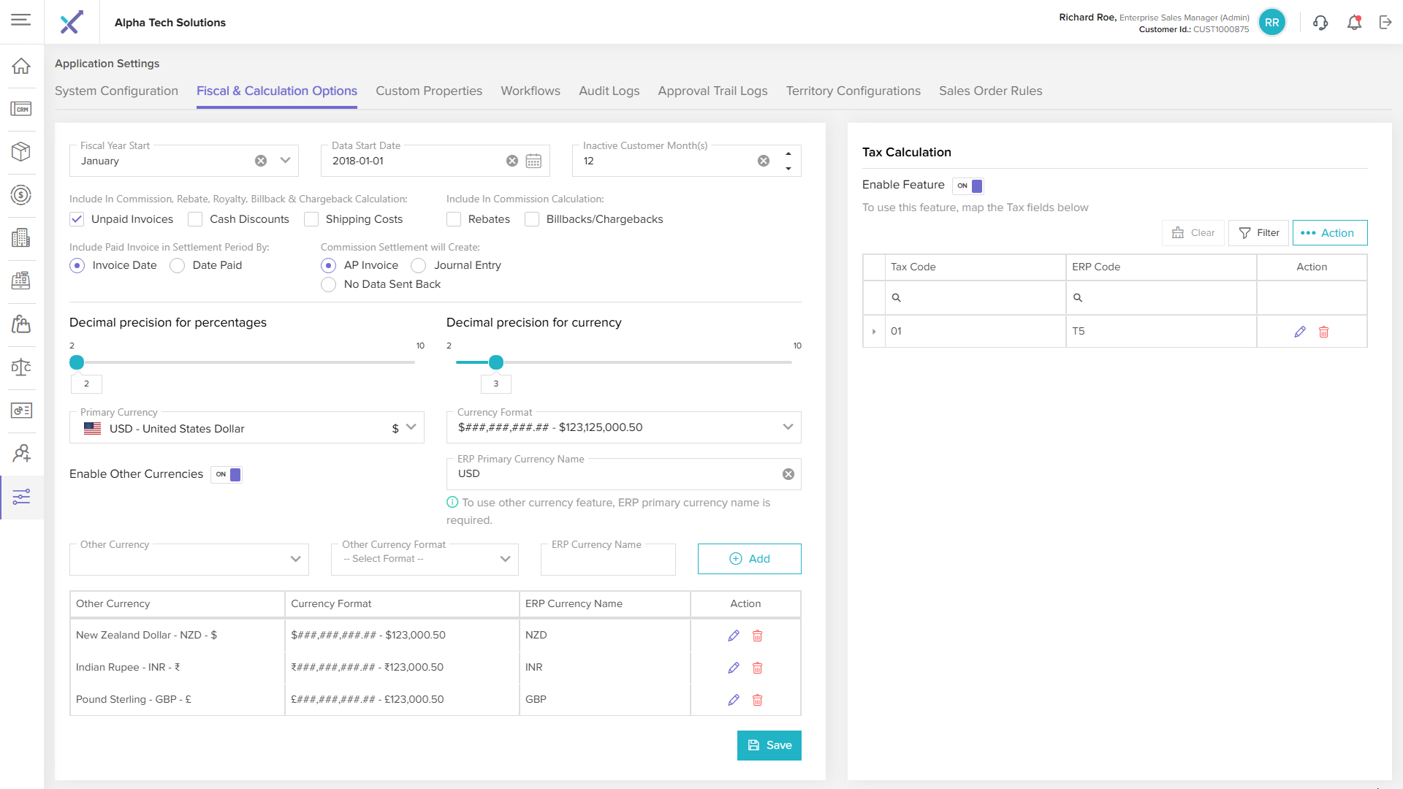Expand the Primary Currency dropdown
Image resolution: width=1403 pixels, height=789 pixels.
point(411,427)
